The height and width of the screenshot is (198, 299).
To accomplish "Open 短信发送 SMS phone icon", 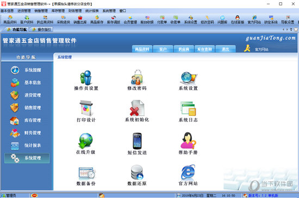I will [137, 144].
